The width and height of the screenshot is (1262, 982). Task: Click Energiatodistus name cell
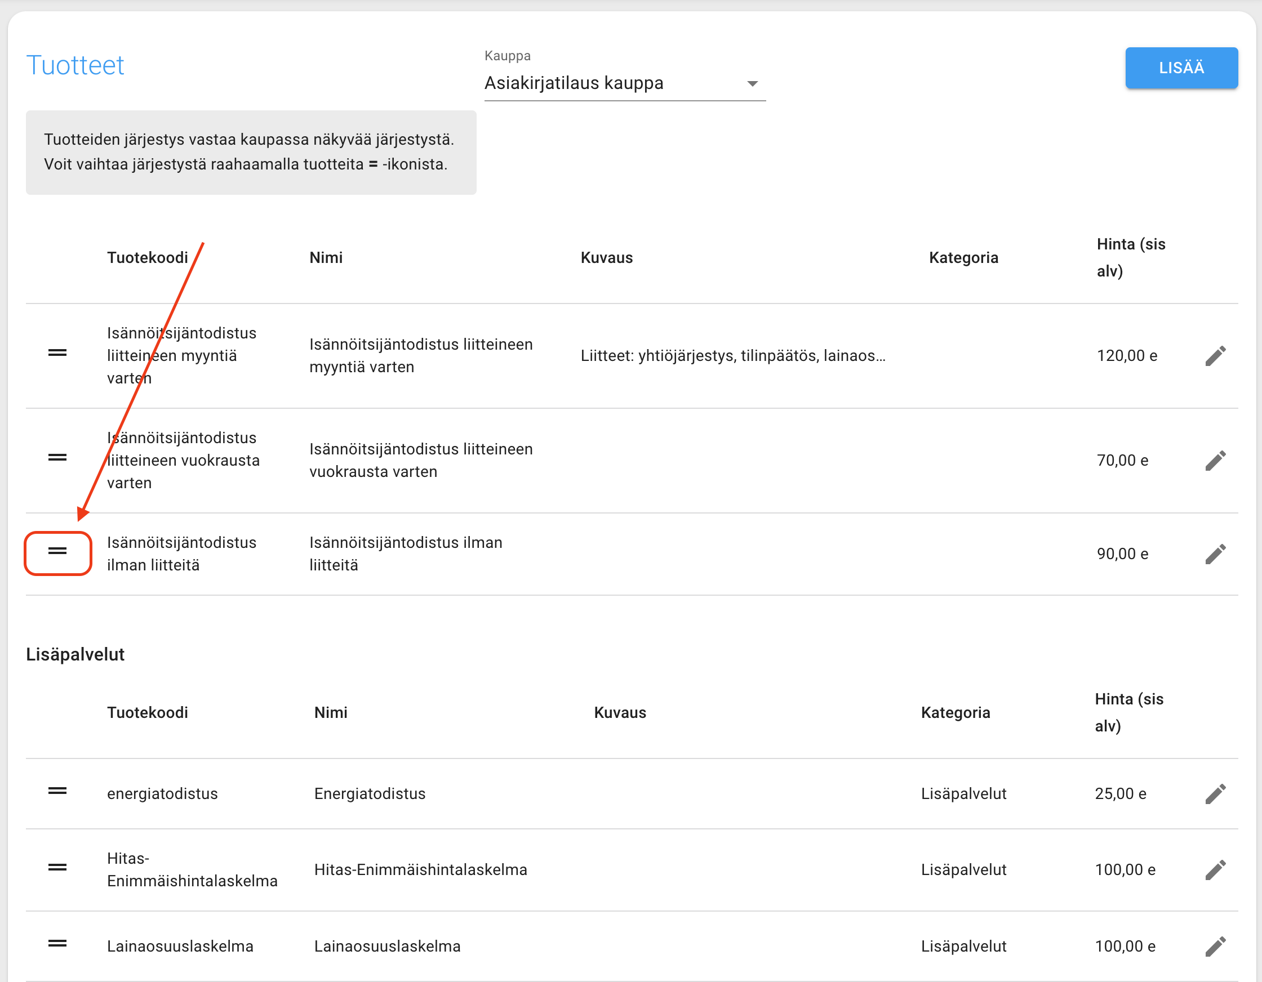click(370, 794)
